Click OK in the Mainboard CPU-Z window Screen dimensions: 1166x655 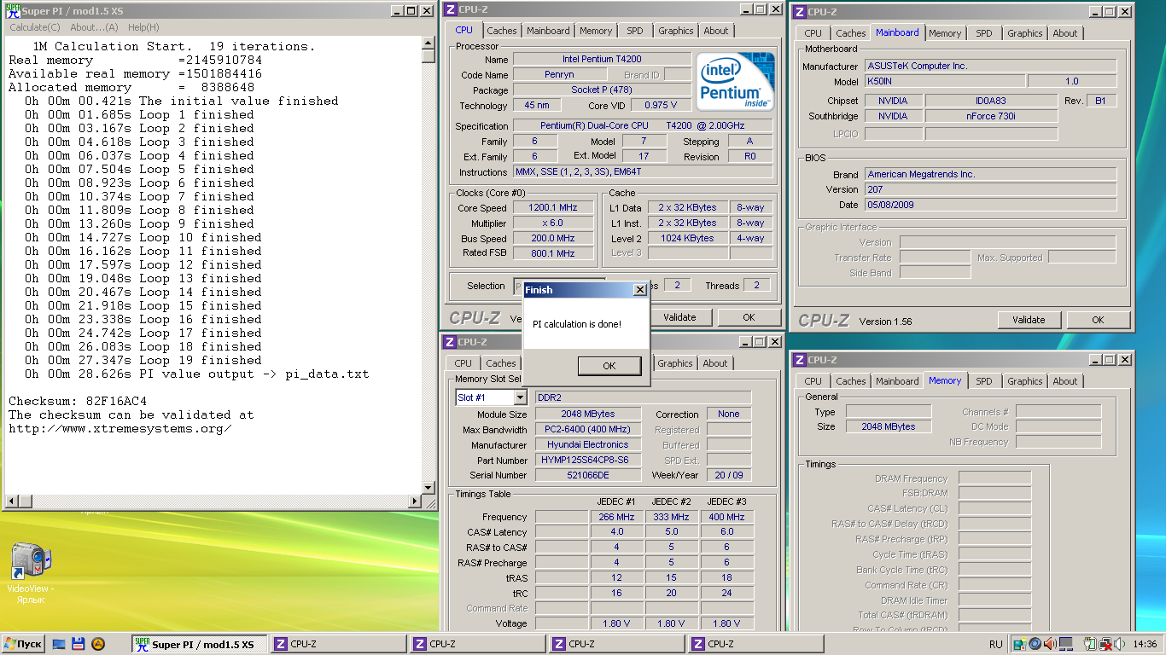[1098, 320]
